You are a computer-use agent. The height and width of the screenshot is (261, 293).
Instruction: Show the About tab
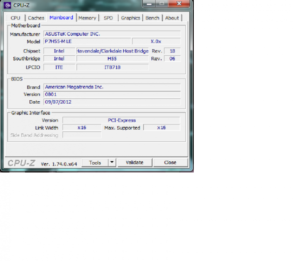coord(172,18)
